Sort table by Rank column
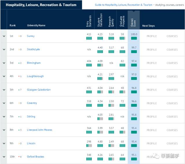The image size is (185, 164). [x=13, y=25]
